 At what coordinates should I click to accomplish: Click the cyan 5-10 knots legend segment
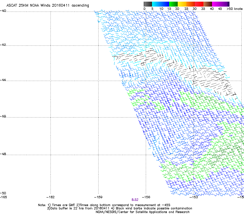(x=156, y=4)
